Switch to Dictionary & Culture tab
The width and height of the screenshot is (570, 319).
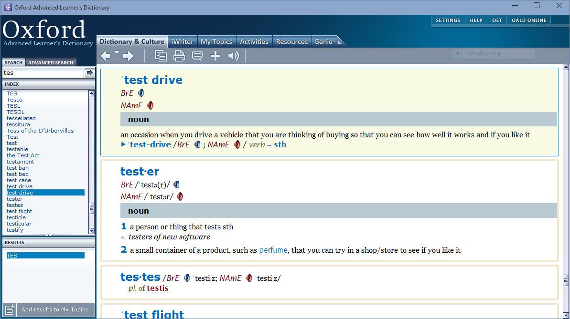point(132,42)
